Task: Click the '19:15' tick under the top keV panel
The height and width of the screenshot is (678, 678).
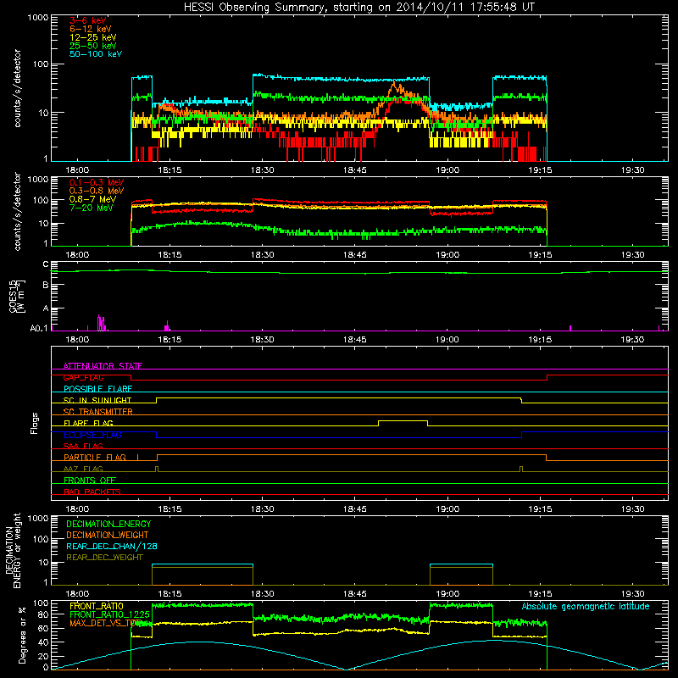Action: tap(540, 170)
